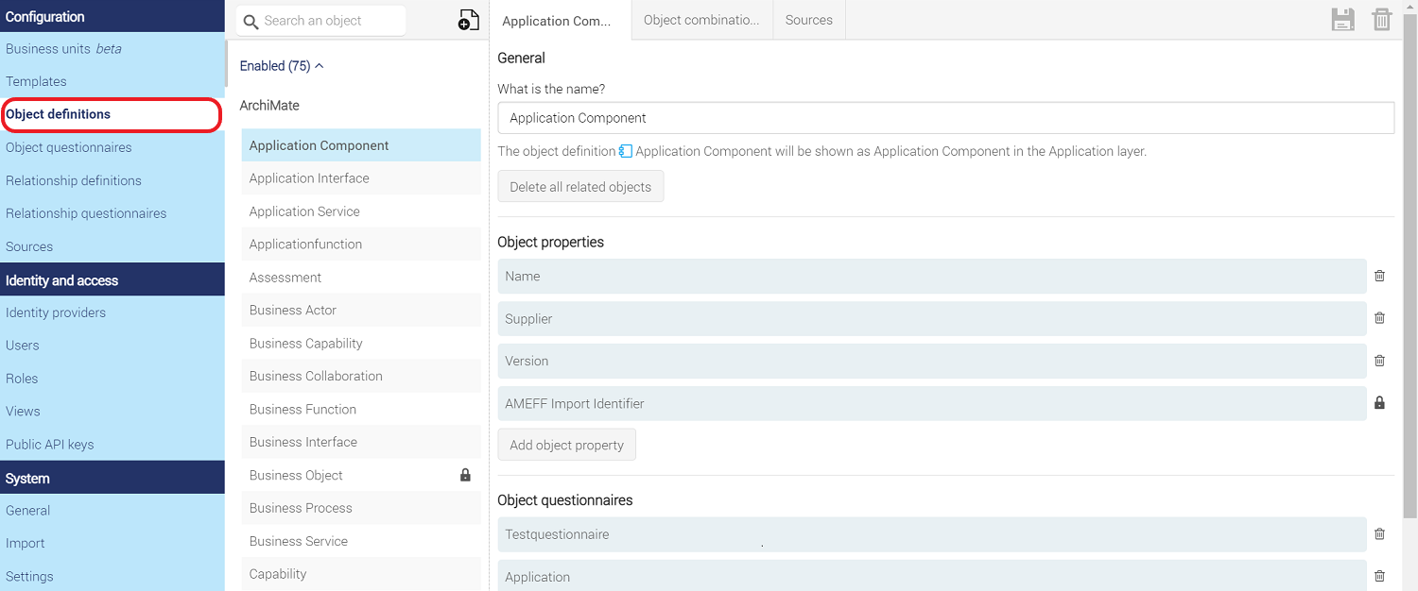Click the save disk icon
1418x591 pixels.
coord(1343,20)
